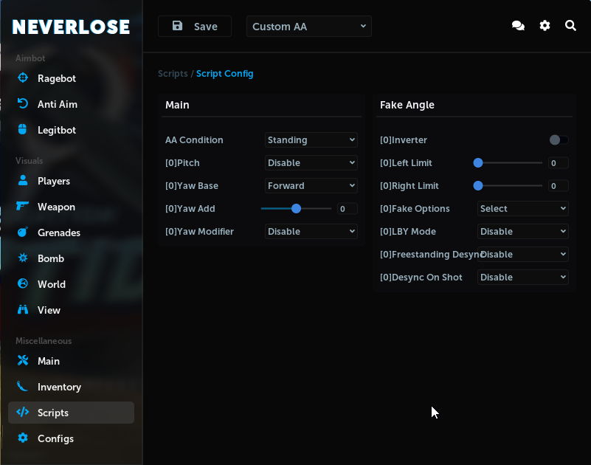
Task: Go to the Scripts breadcrumb link
Action: click(173, 74)
